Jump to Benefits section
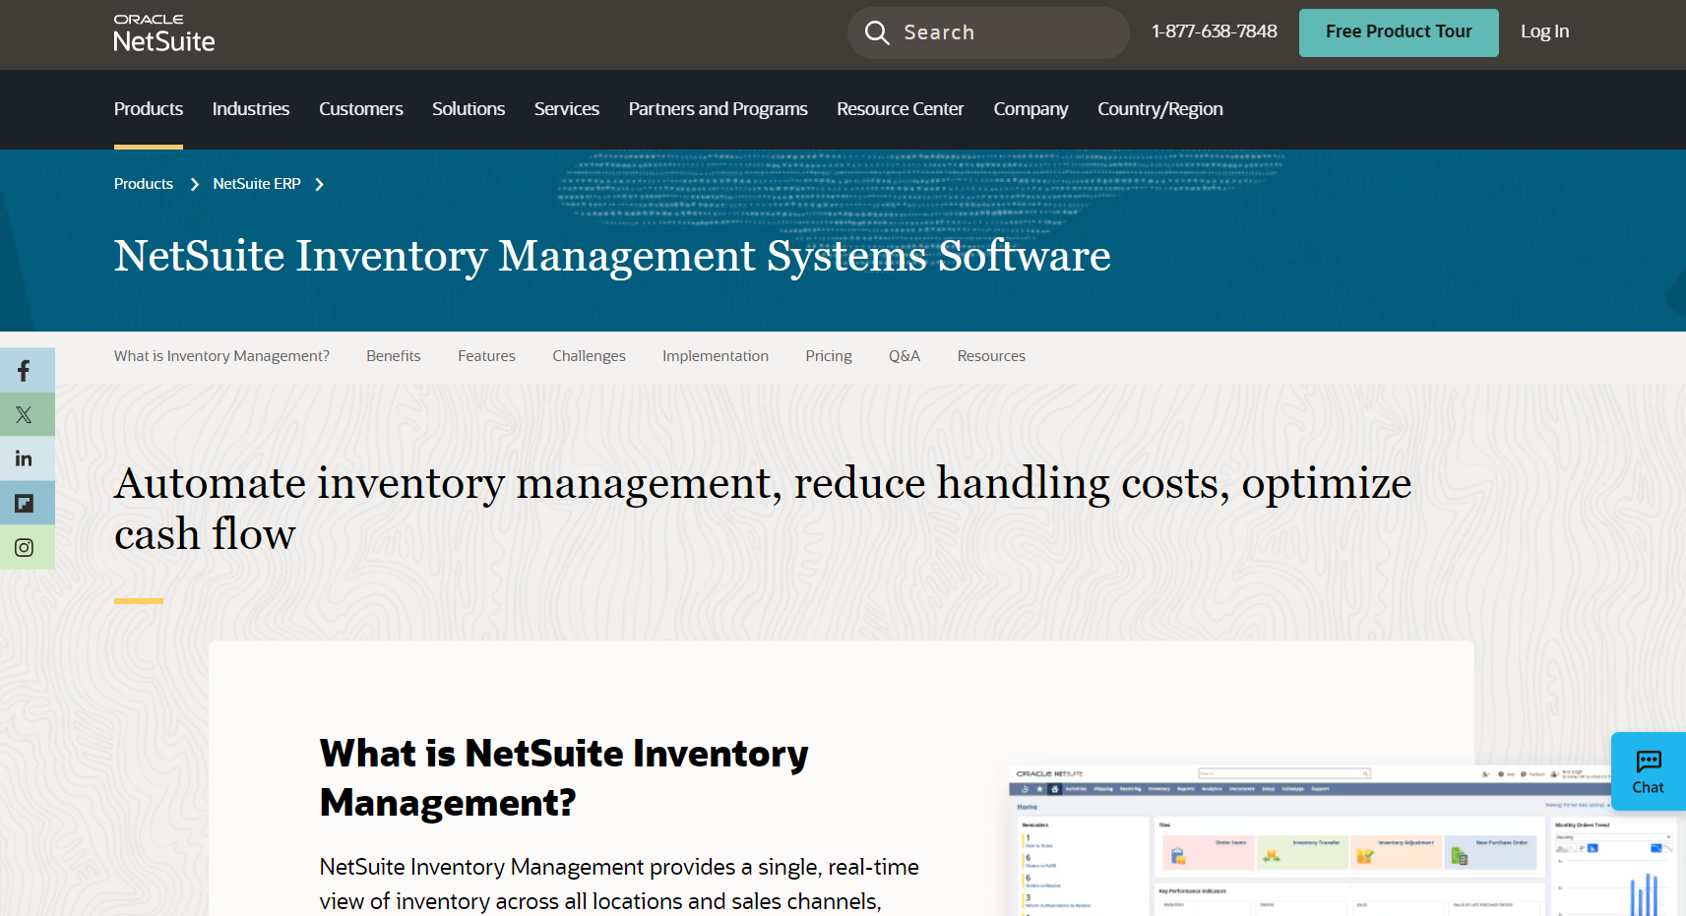 (394, 356)
